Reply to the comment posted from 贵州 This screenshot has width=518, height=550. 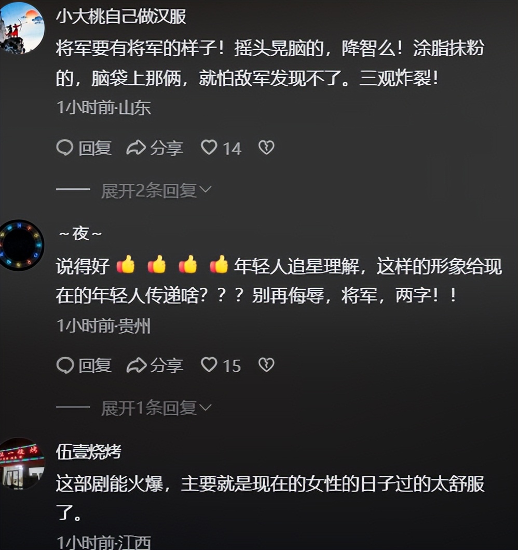[x=84, y=365]
